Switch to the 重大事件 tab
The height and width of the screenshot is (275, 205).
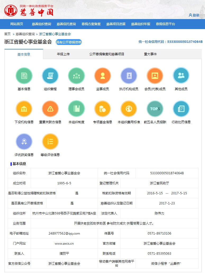150,54
